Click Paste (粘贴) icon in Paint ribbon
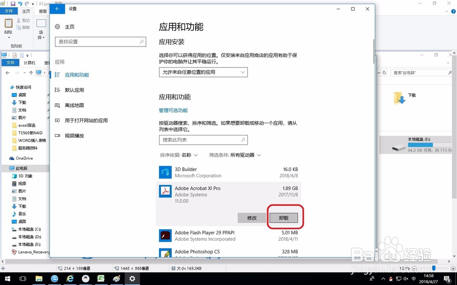This screenshot has height=285, width=457. pyautogui.click(x=8, y=23)
